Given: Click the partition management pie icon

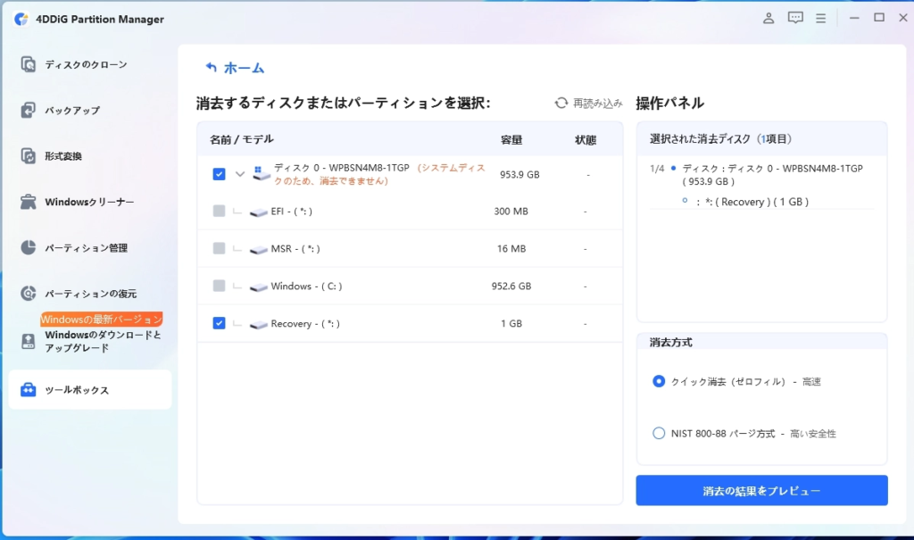Looking at the screenshot, I should click(28, 247).
